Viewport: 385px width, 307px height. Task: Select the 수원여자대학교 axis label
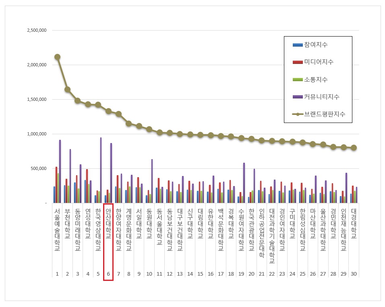[241, 229]
